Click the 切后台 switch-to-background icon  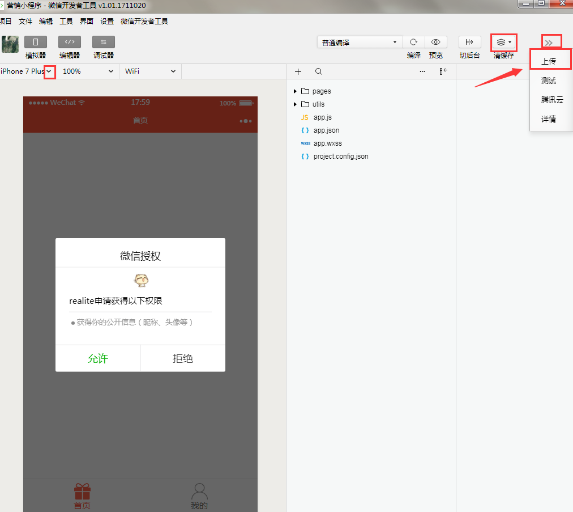pos(469,42)
